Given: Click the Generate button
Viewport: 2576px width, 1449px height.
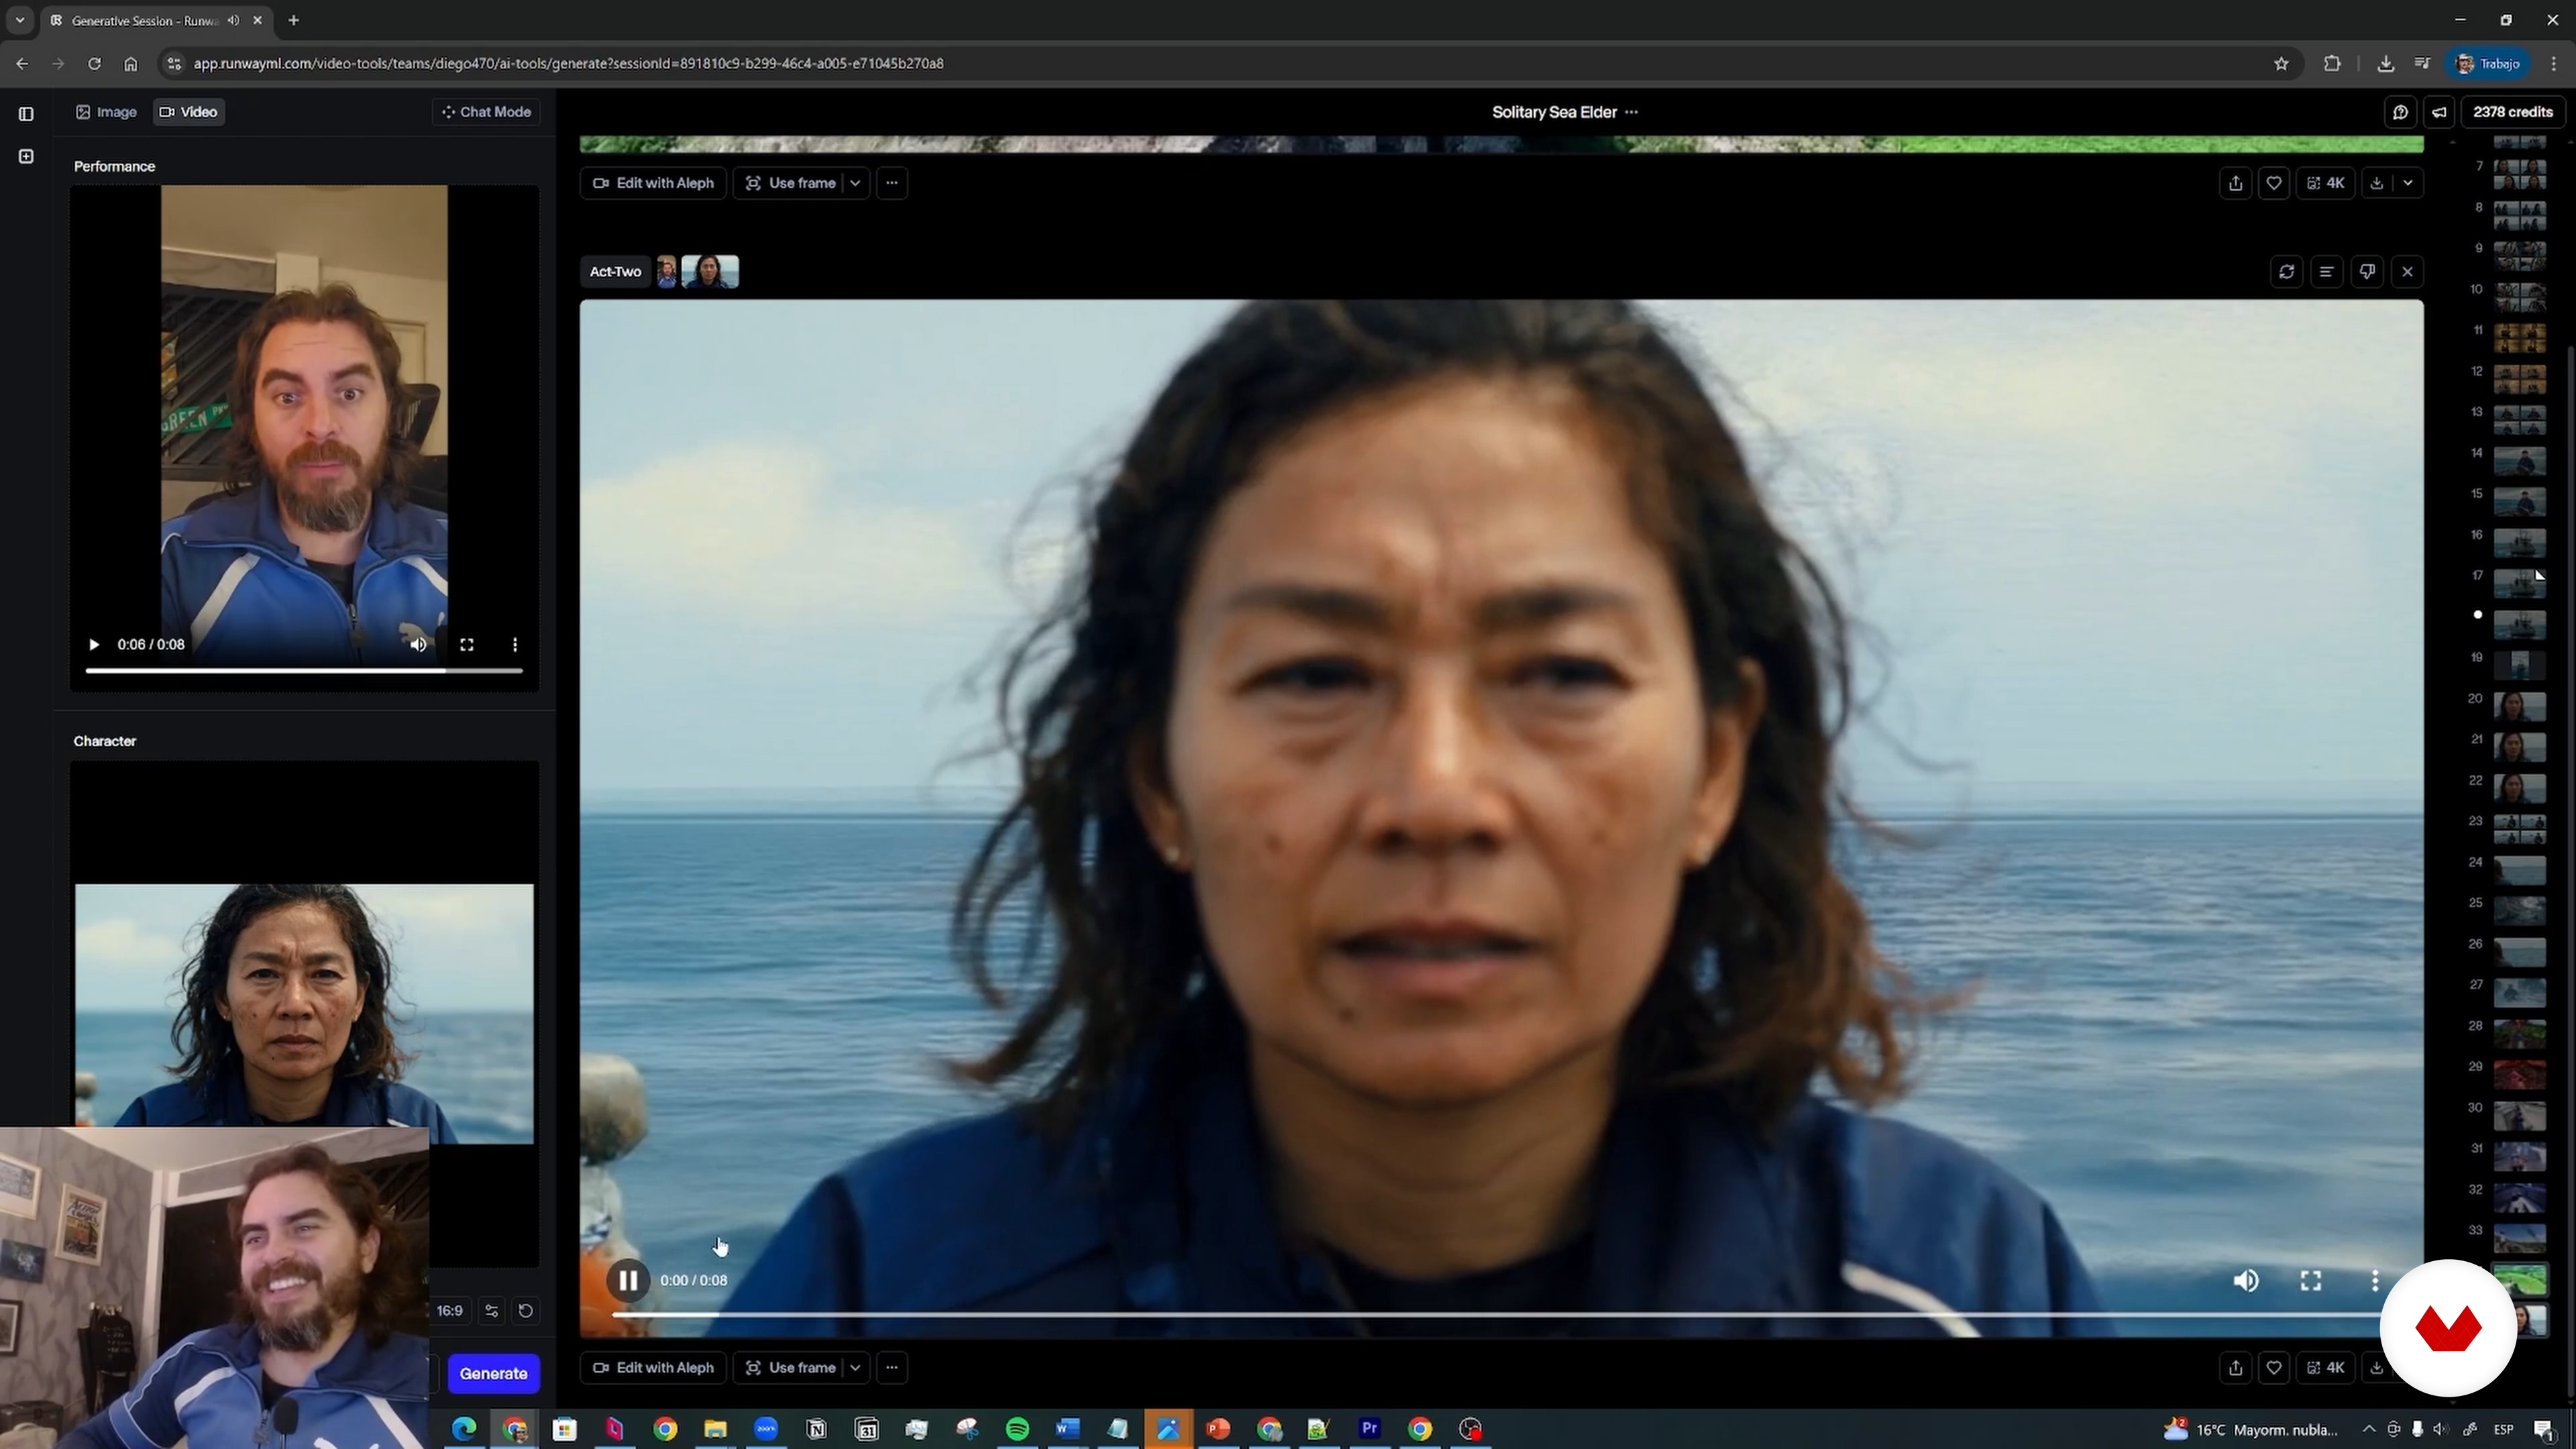Looking at the screenshot, I should pyautogui.click(x=493, y=1374).
